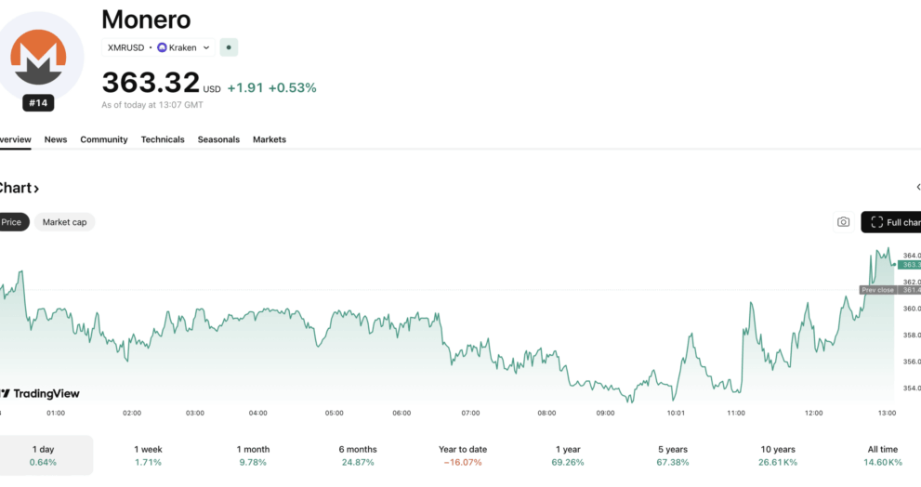Image resolution: width=921 pixels, height=487 pixels.
Task: Toggle chart to Price view
Action: tap(12, 222)
